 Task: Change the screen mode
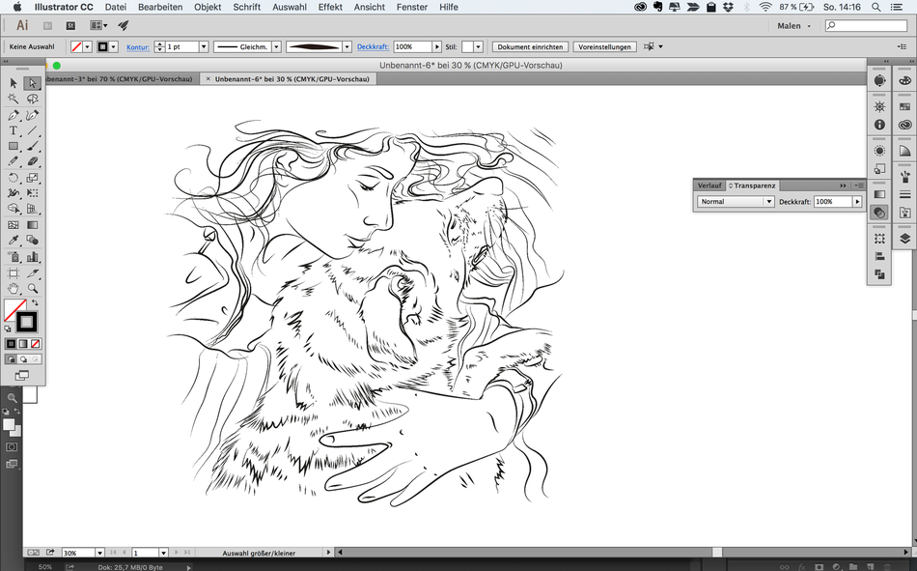point(22,376)
